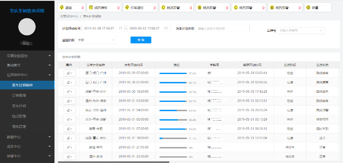Screen dimensions: 343x163
Task: Click actual start time 2019-05-31 12:31:04
Action: coord(252,138)
